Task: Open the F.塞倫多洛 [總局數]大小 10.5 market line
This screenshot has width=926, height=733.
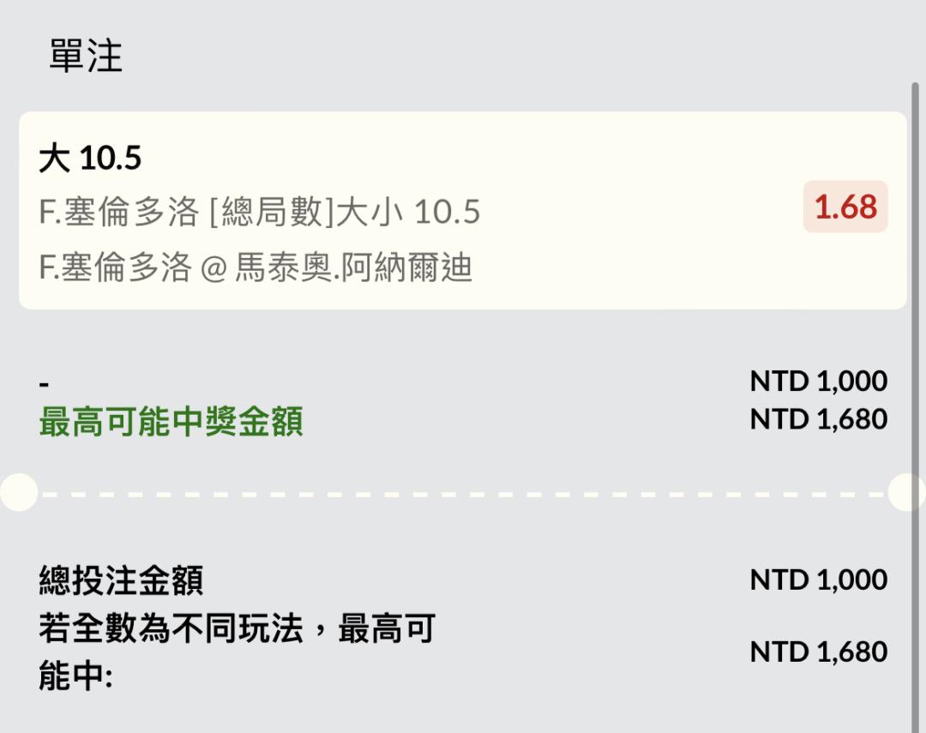Action: click(259, 212)
